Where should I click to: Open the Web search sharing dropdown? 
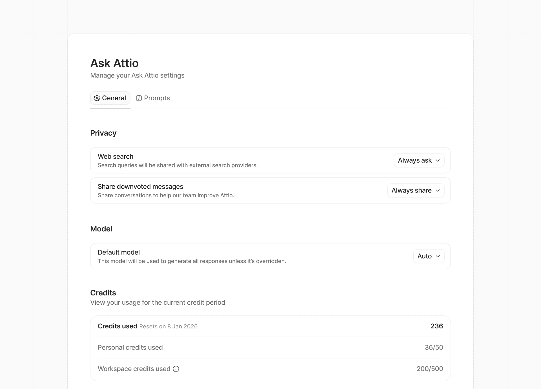pyautogui.click(x=419, y=160)
